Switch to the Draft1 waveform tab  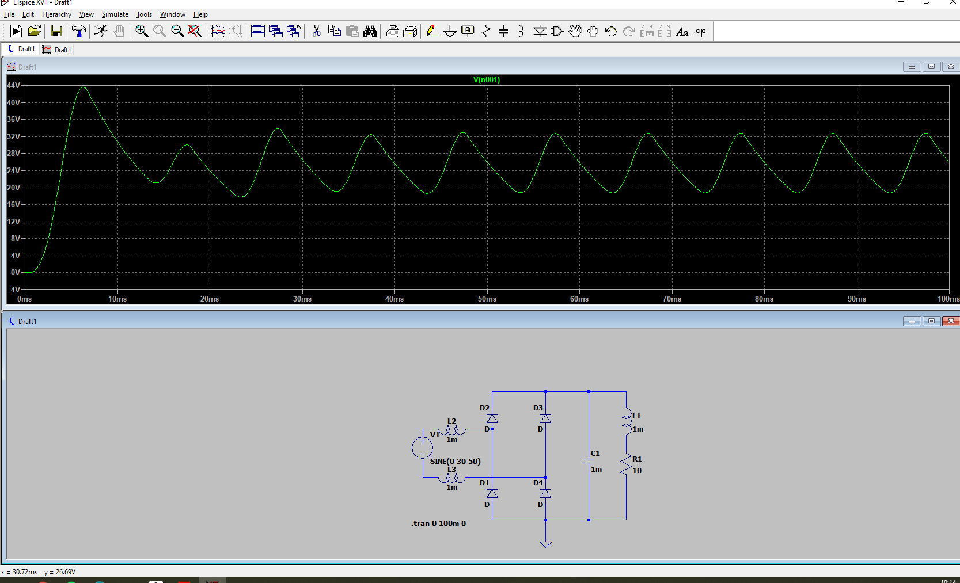pos(57,49)
